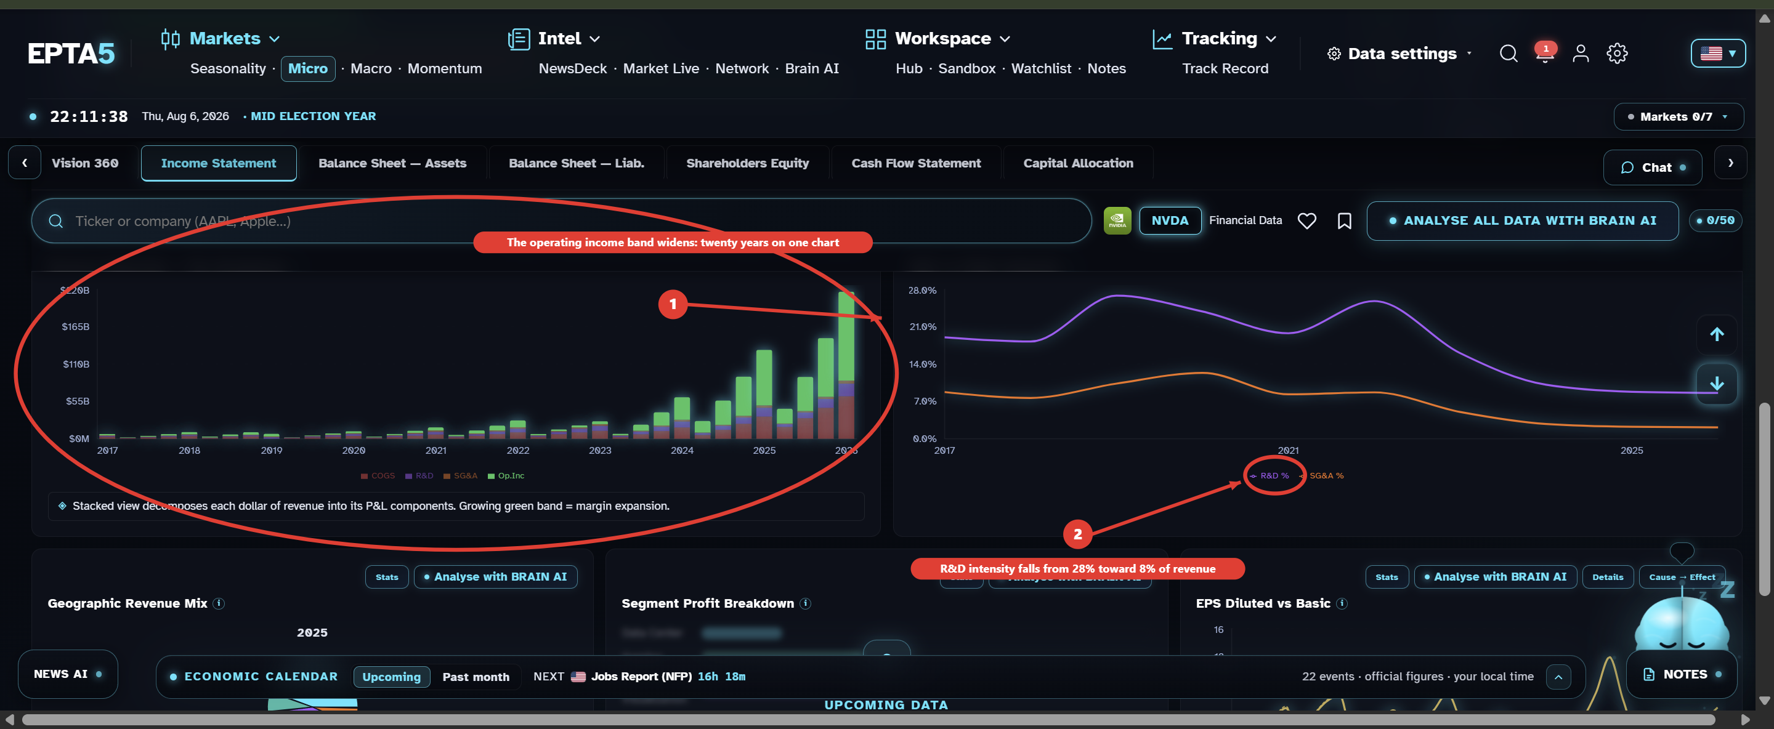Open Momentum under Markets
This screenshot has width=1774, height=729.
(444, 69)
